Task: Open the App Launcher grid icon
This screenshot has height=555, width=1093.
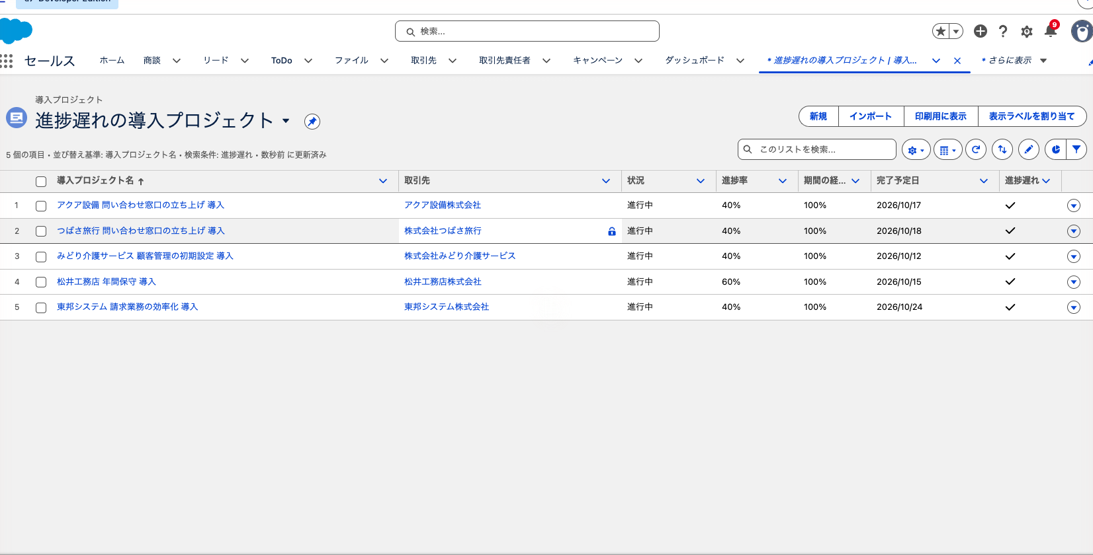Action: coord(7,61)
